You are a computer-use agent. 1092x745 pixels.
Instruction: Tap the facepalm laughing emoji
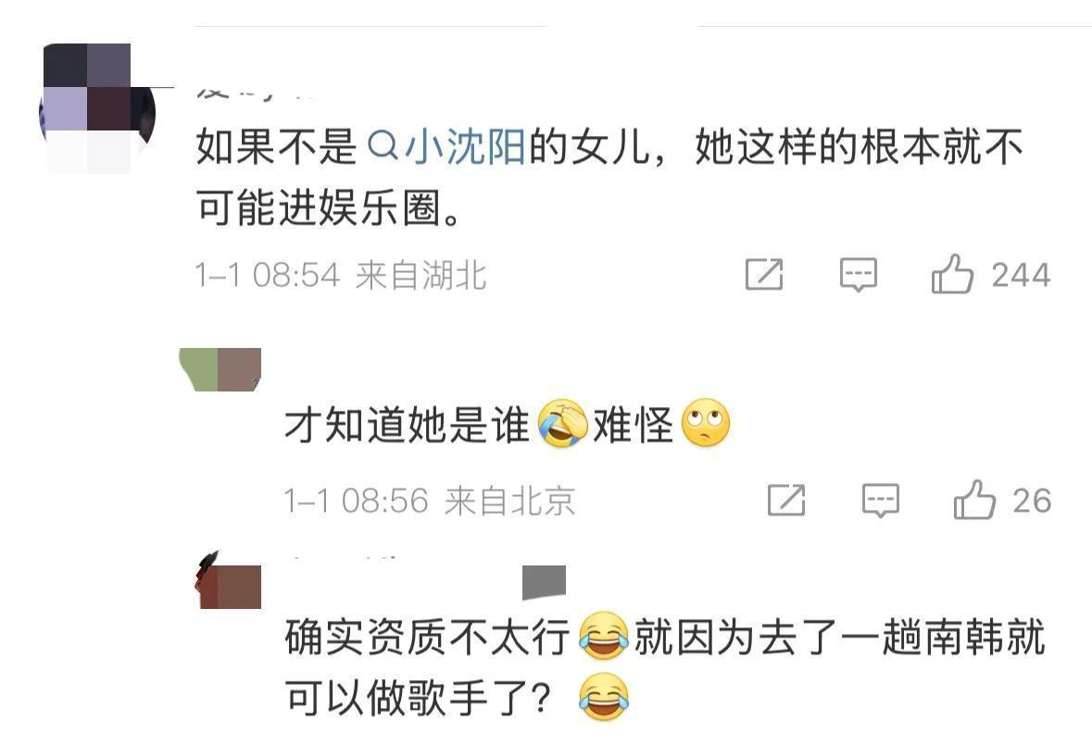pos(563,424)
